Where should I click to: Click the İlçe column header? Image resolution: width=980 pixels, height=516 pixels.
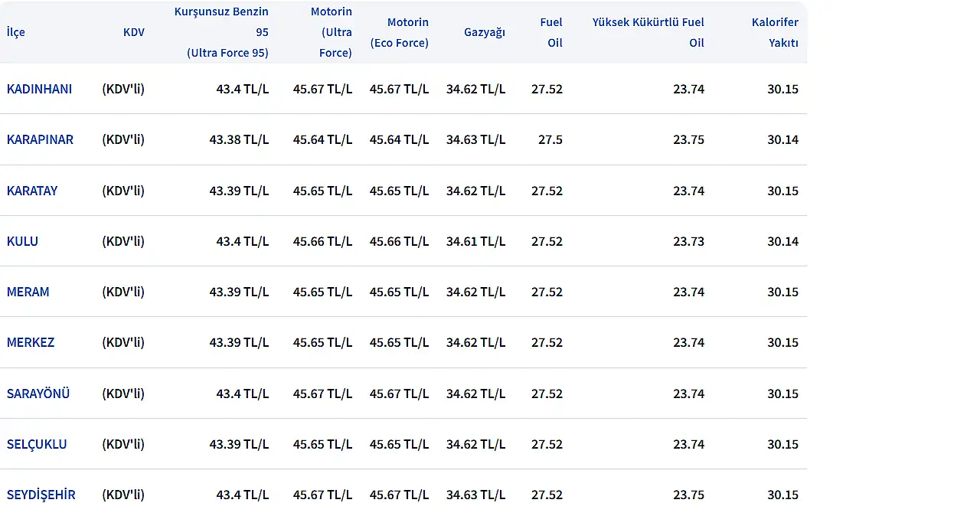(x=16, y=32)
